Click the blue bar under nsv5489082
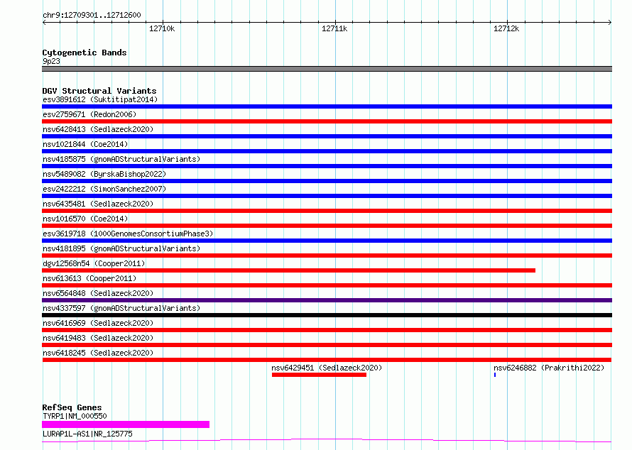This screenshot has width=632, height=450. tap(327, 181)
